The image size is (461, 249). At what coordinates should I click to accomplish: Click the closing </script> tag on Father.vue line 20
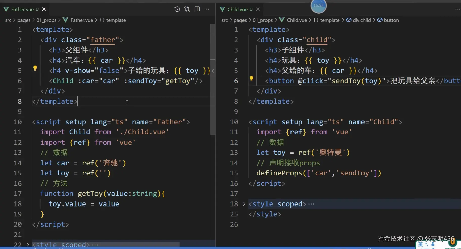pos(51,224)
